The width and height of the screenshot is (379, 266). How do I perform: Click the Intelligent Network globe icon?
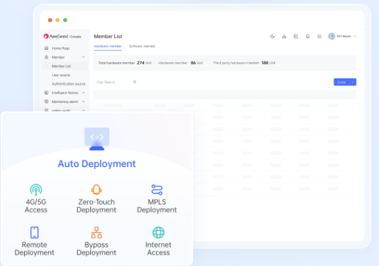(x=47, y=93)
